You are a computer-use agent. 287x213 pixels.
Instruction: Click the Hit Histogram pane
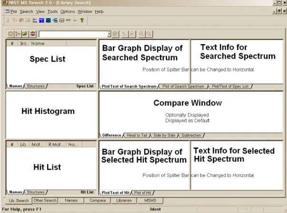point(51,115)
